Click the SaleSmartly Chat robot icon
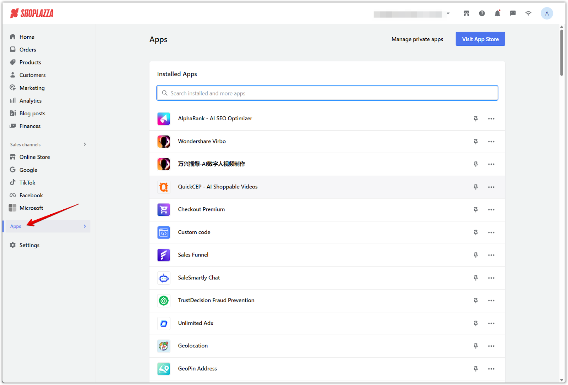Screen dimensions: 568x385 (164, 278)
